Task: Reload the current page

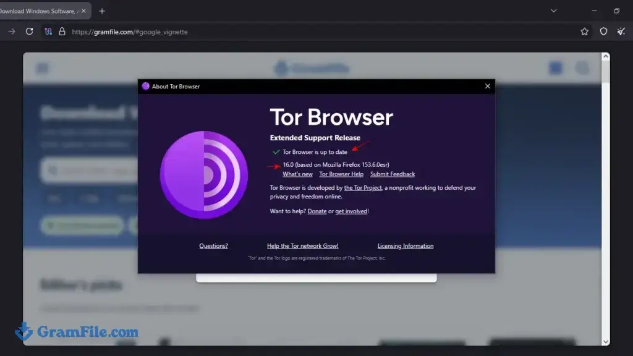Action: pos(30,32)
